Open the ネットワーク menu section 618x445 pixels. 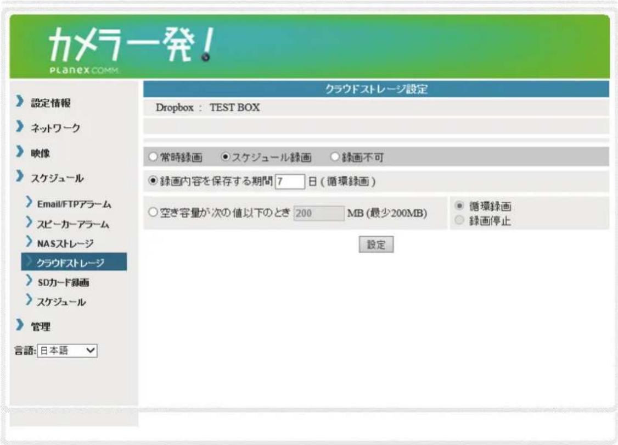(55, 128)
